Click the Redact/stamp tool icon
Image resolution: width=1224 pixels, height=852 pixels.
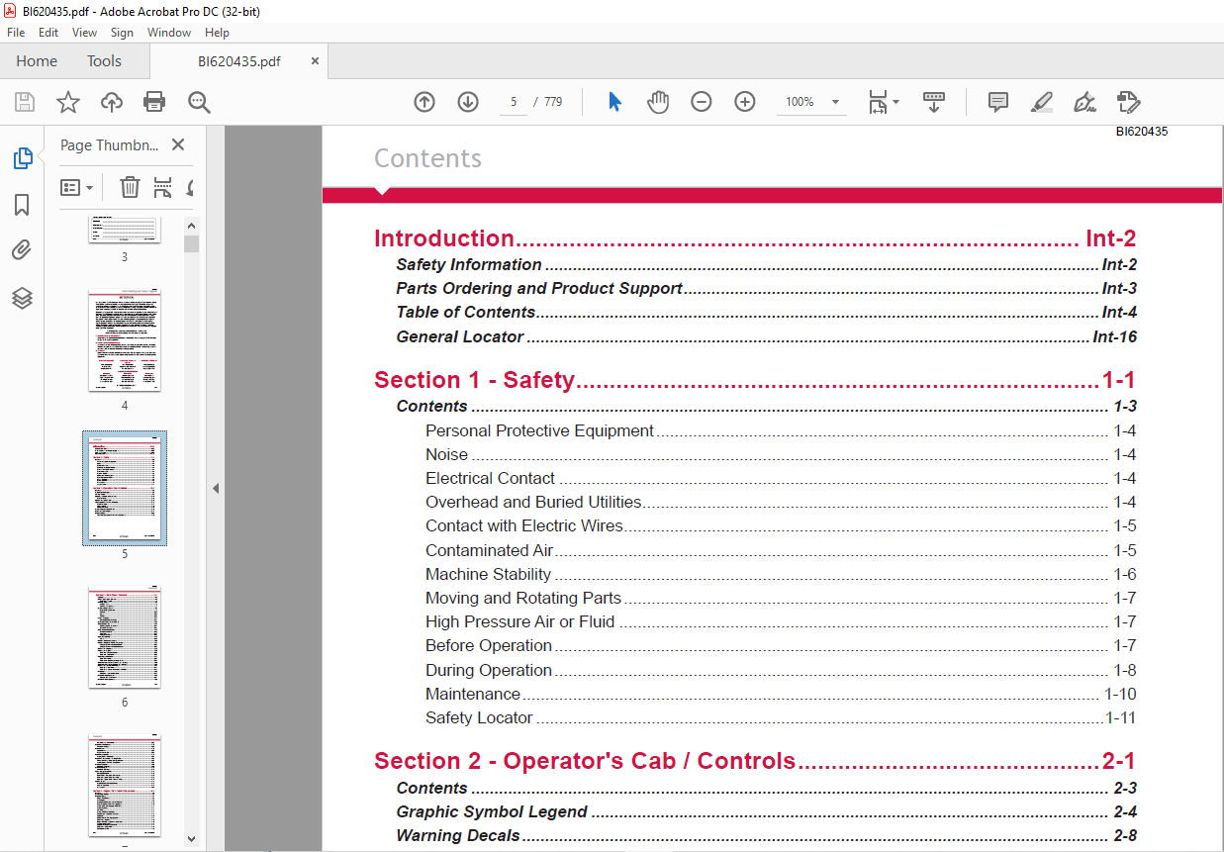pos(1129,102)
